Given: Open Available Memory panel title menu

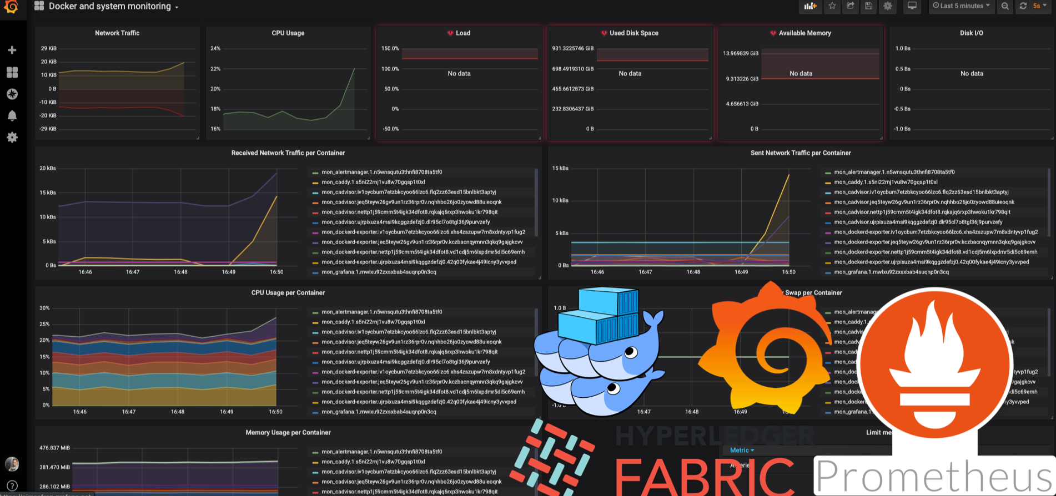Looking at the screenshot, I should tap(805, 33).
